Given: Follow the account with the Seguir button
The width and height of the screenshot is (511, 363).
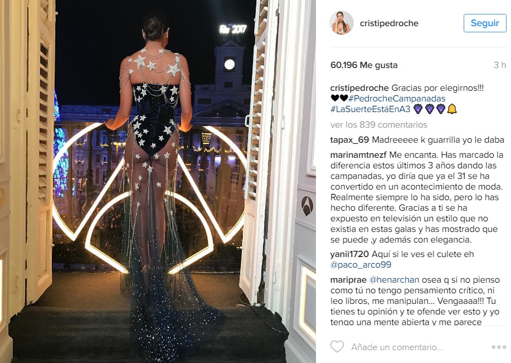Looking at the screenshot, I should 485,23.
